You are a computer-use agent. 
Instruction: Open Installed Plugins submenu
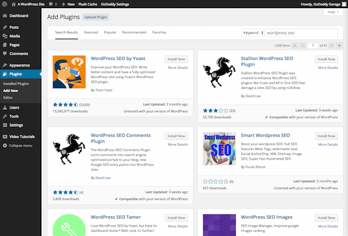point(16,84)
